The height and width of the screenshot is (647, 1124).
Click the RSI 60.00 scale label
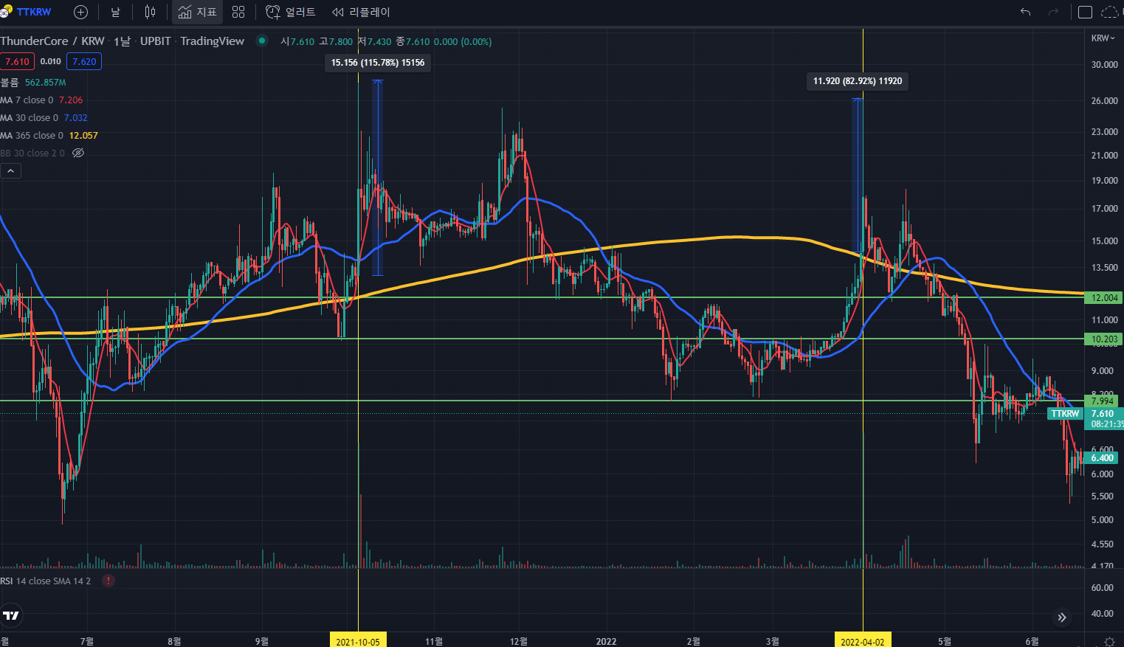click(1102, 588)
